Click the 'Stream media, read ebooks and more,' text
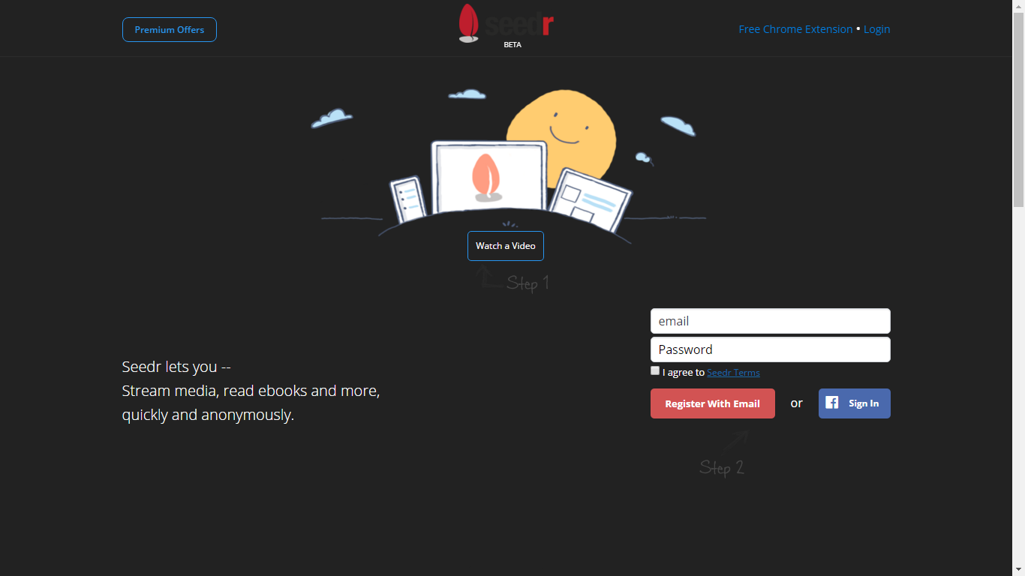This screenshot has height=576, width=1025. pyautogui.click(x=251, y=391)
